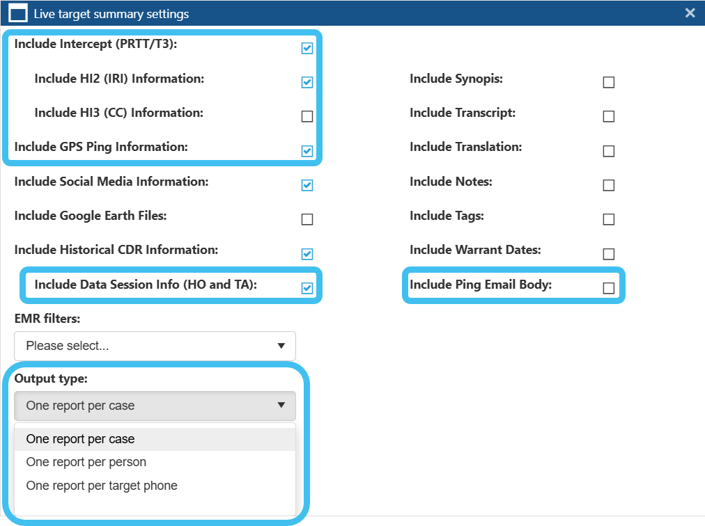Viewport: 705px width, 526px height.
Task: Check the Include Synopsis box
Action: [609, 82]
